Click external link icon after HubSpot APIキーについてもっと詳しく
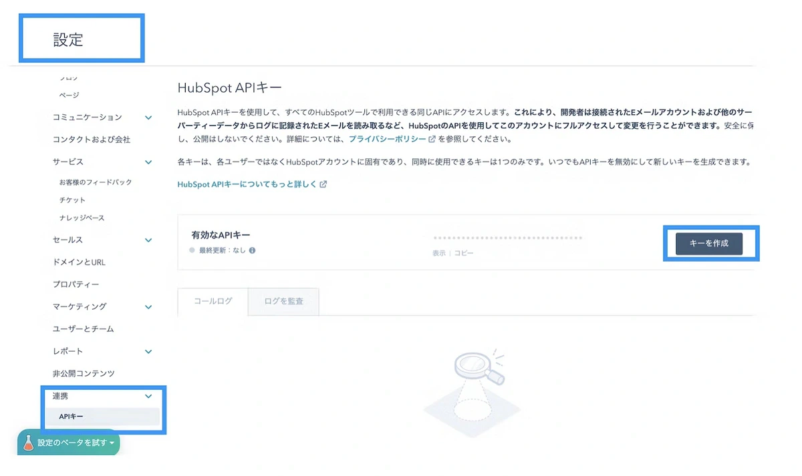Screen dimensions: 802x476 tap(323, 184)
